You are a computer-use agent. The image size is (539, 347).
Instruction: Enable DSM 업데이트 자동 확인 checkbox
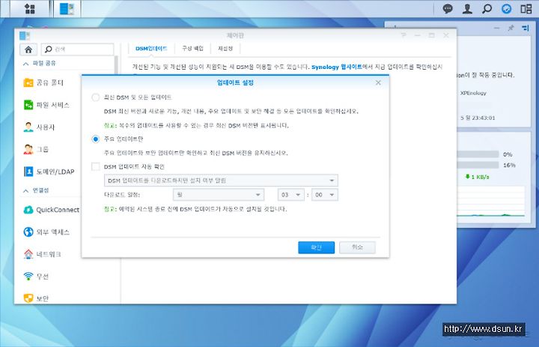point(96,166)
